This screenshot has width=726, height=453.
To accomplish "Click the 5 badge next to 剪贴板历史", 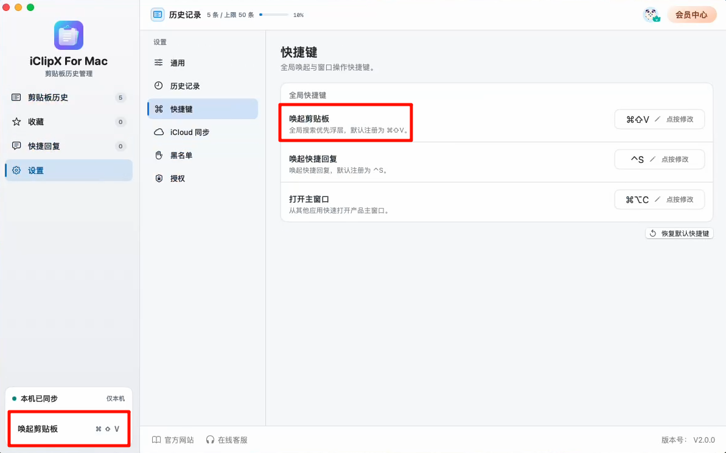I will point(120,98).
